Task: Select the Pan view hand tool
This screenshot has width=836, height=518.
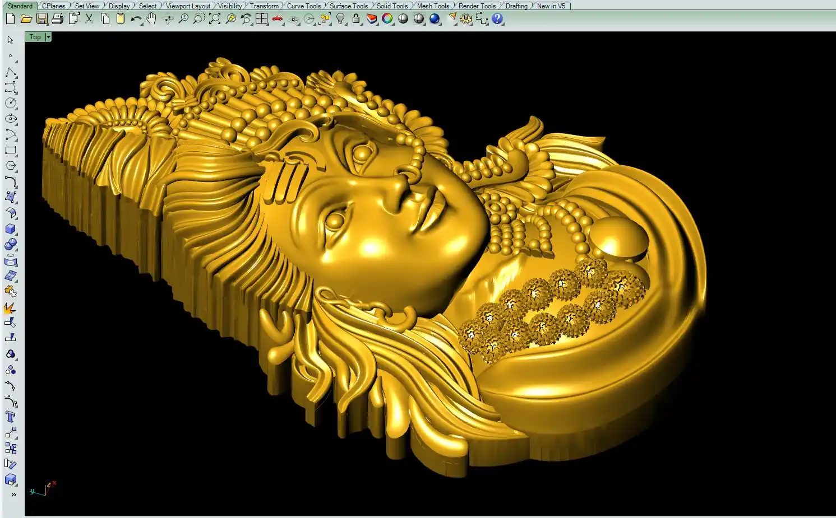Action: (151, 19)
